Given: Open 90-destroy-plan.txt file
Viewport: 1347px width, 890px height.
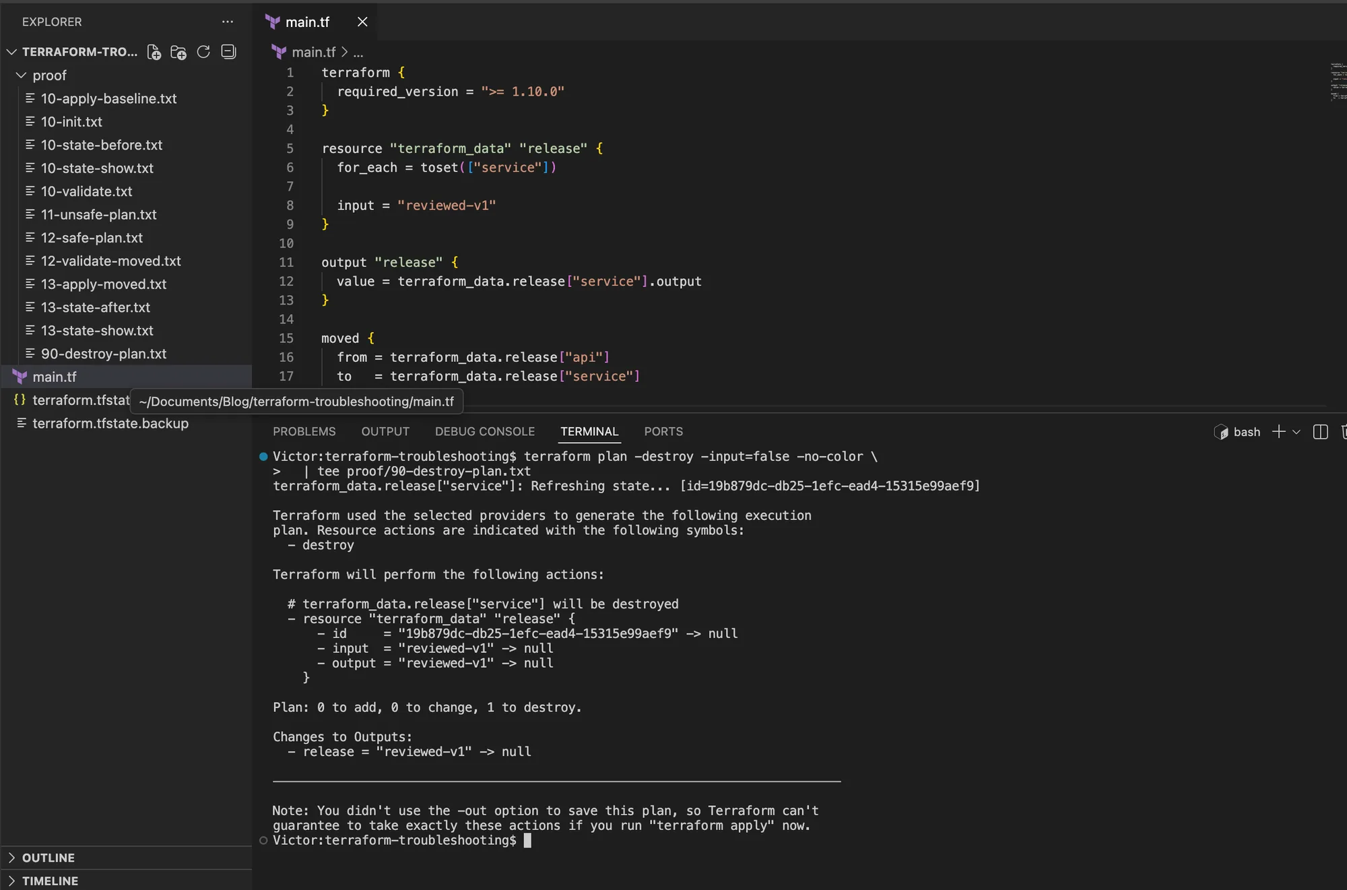Looking at the screenshot, I should [x=126, y=354].
